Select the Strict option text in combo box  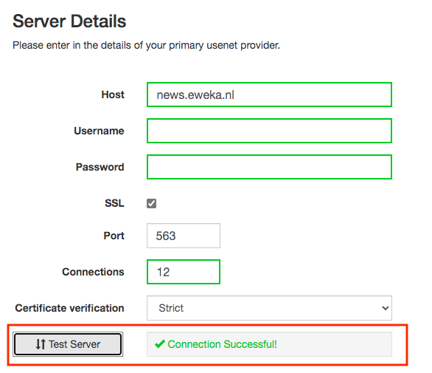point(171,308)
